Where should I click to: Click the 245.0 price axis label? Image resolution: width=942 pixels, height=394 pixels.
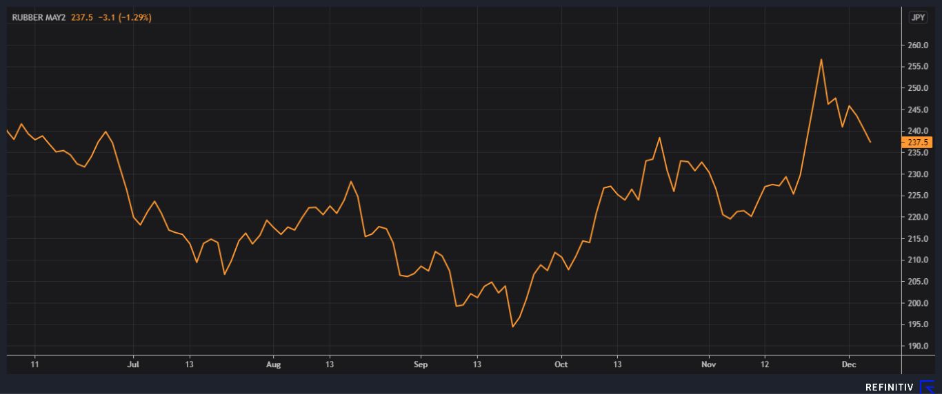pyautogui.click(x=916, y=110)
